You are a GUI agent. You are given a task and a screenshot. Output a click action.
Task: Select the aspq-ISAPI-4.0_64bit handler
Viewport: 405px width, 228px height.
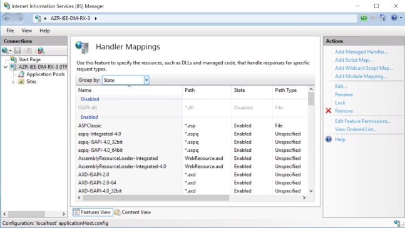pos(192,150)
